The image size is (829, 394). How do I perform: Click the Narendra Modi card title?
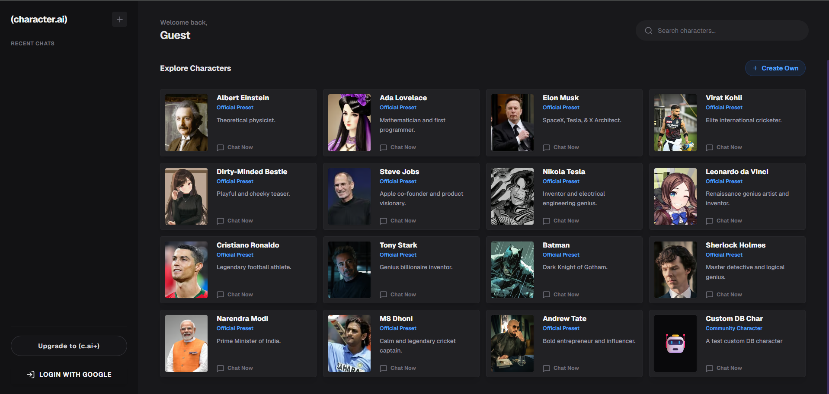coord(242,319)
